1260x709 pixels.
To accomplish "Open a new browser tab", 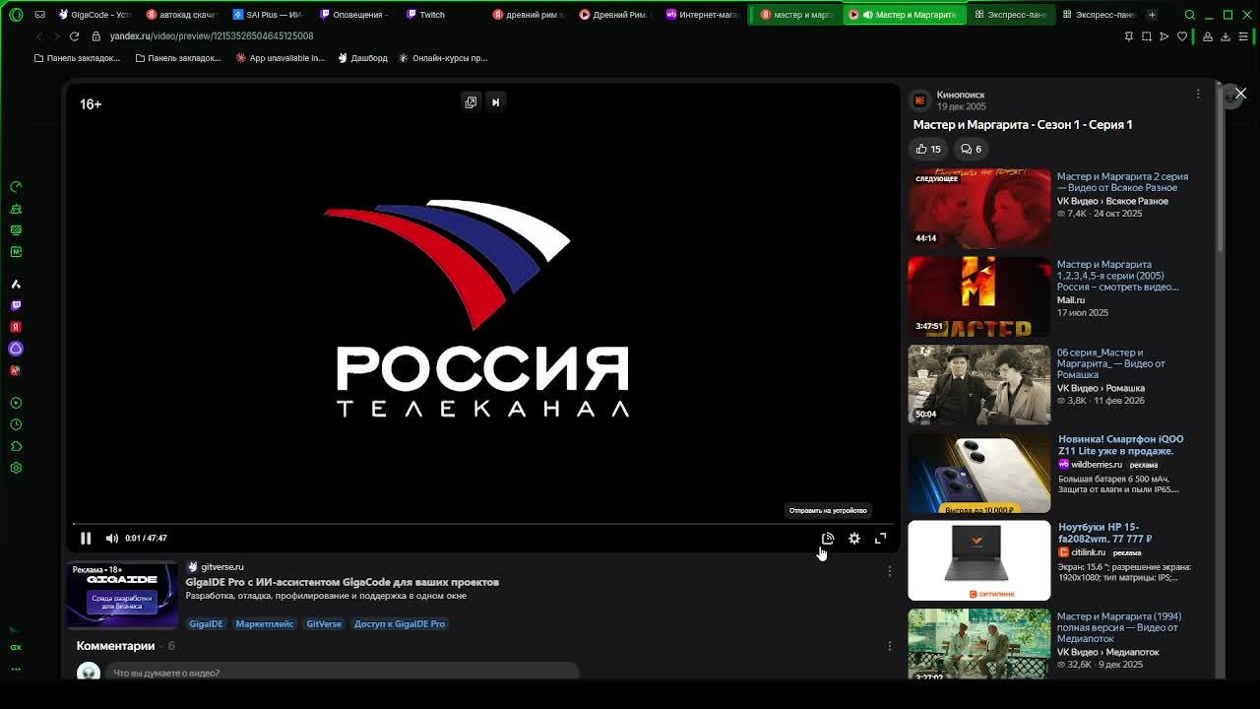I will tap(1152, 14).
